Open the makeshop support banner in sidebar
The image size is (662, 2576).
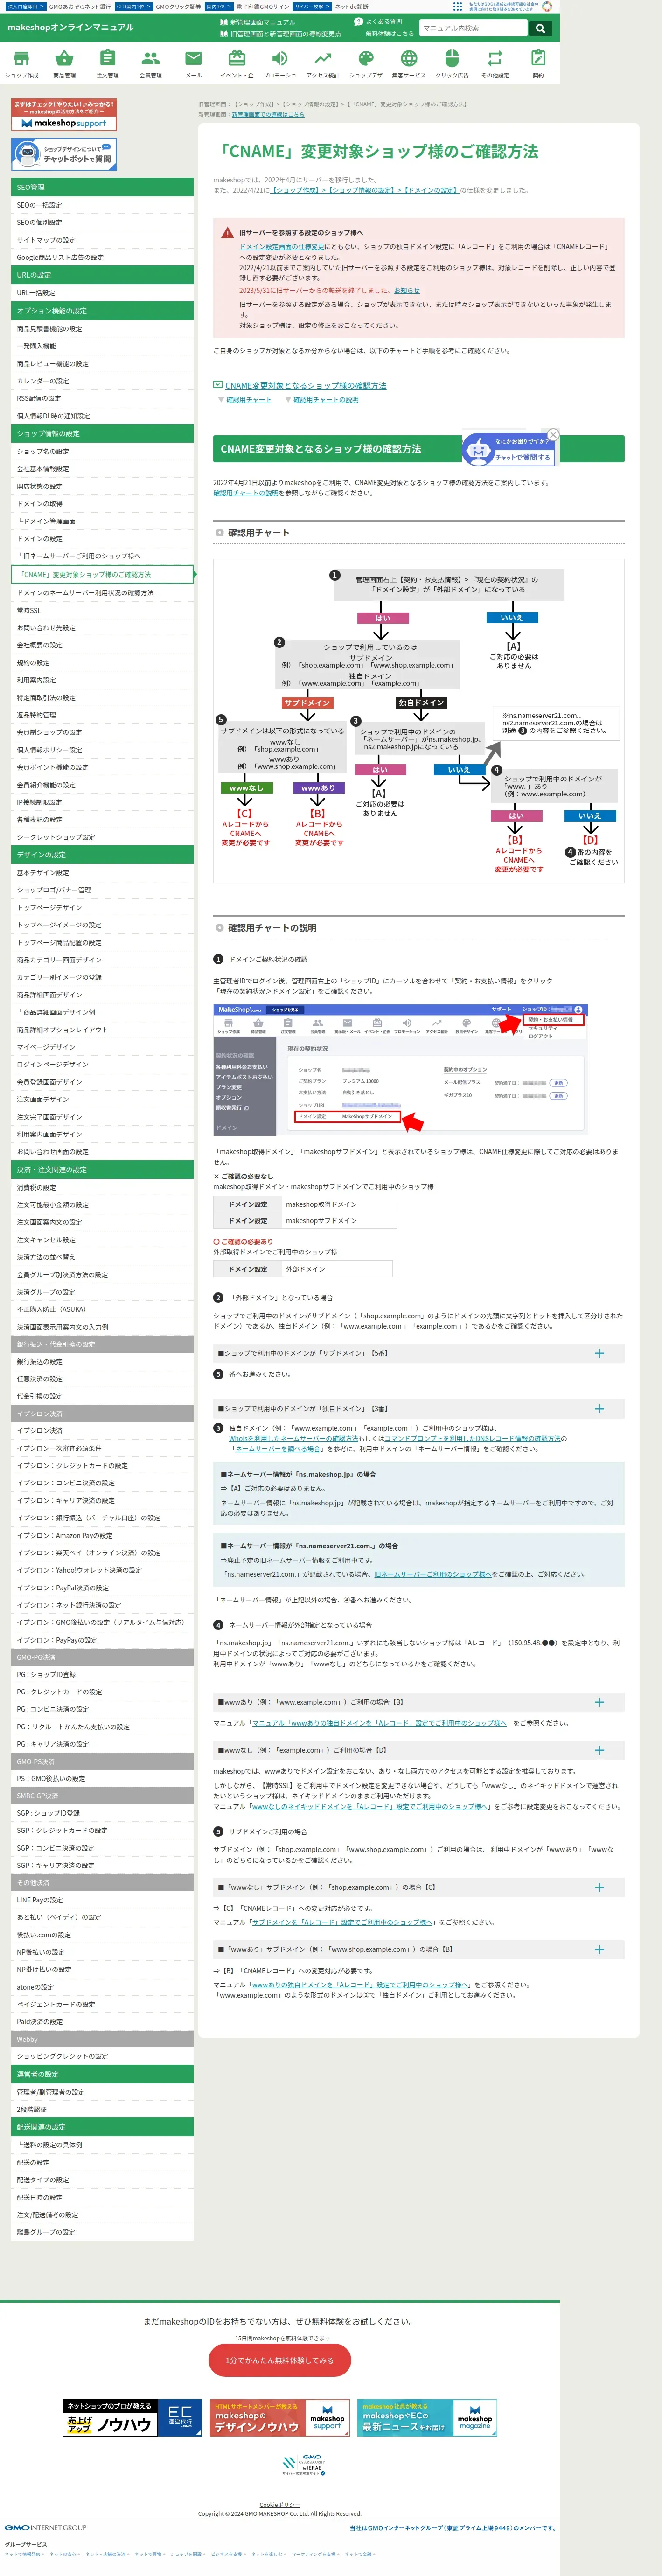tap(64, 115)
